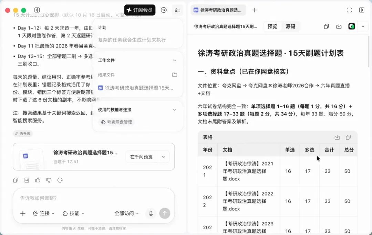Click the file breadcrumb 徐涛考研政治真题选择题15天刷
Viewport: 372px width, 235px height.
pos(226,26)
